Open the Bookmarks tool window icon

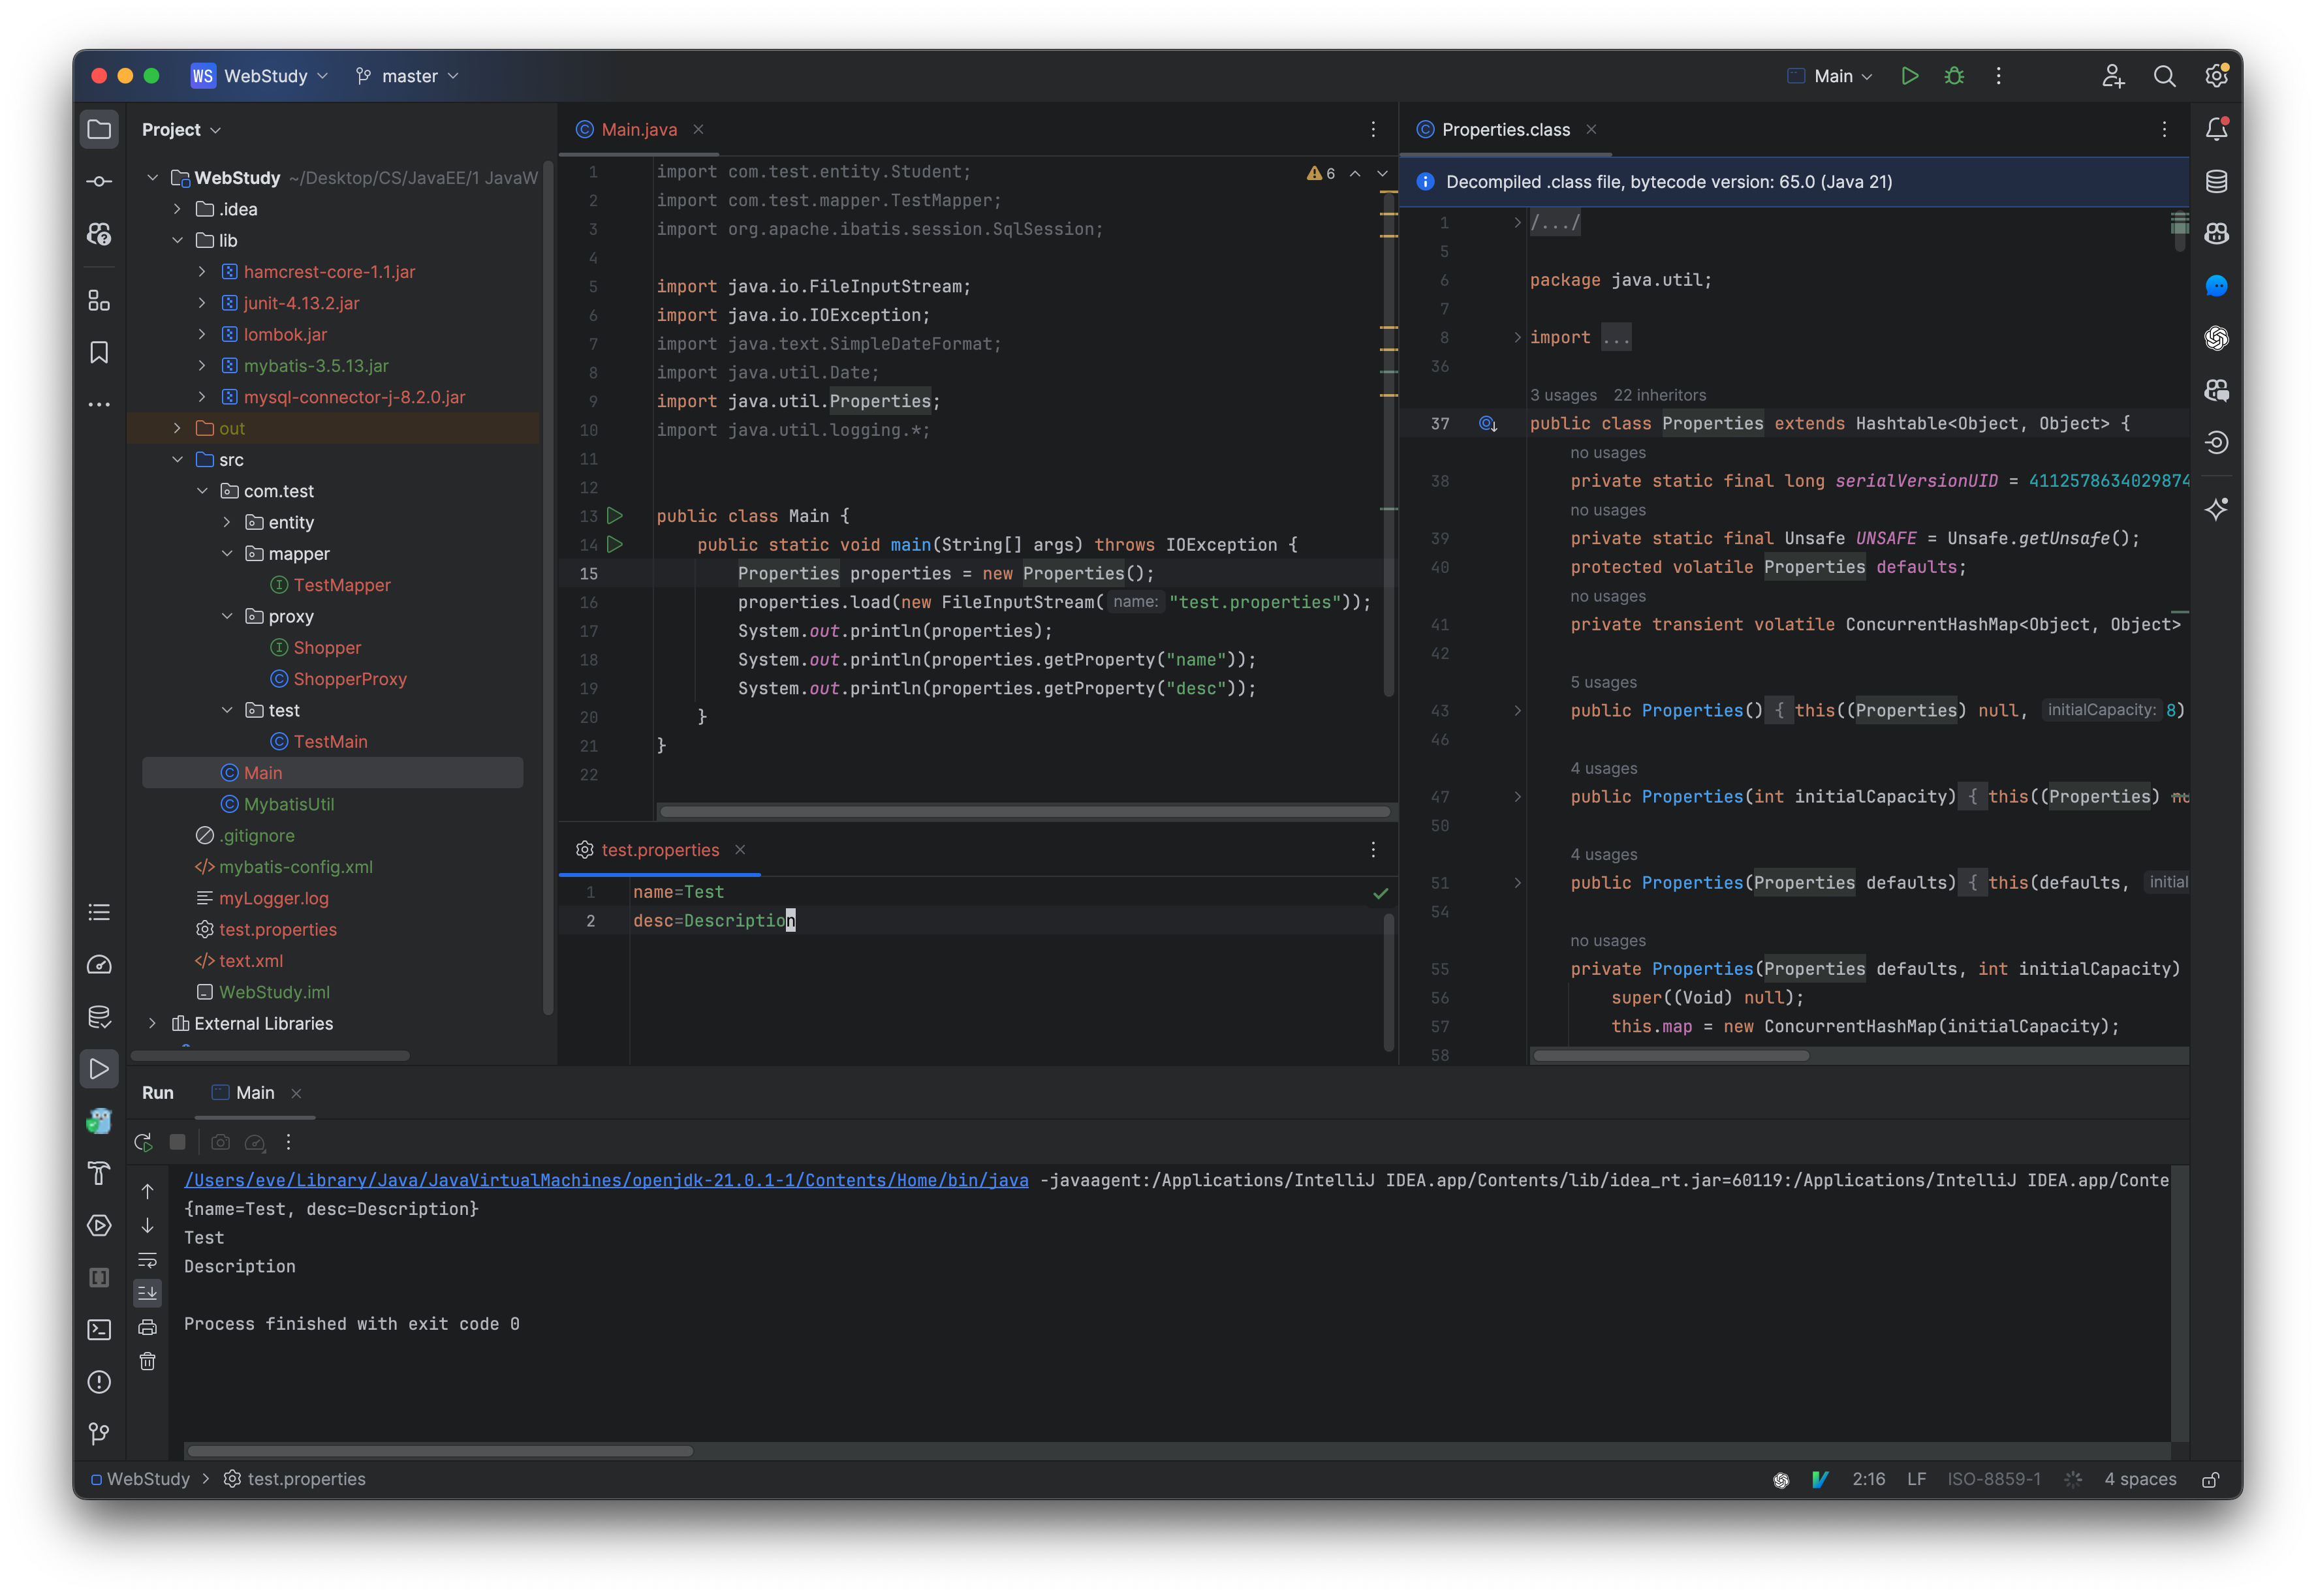[x=99, y=353]
